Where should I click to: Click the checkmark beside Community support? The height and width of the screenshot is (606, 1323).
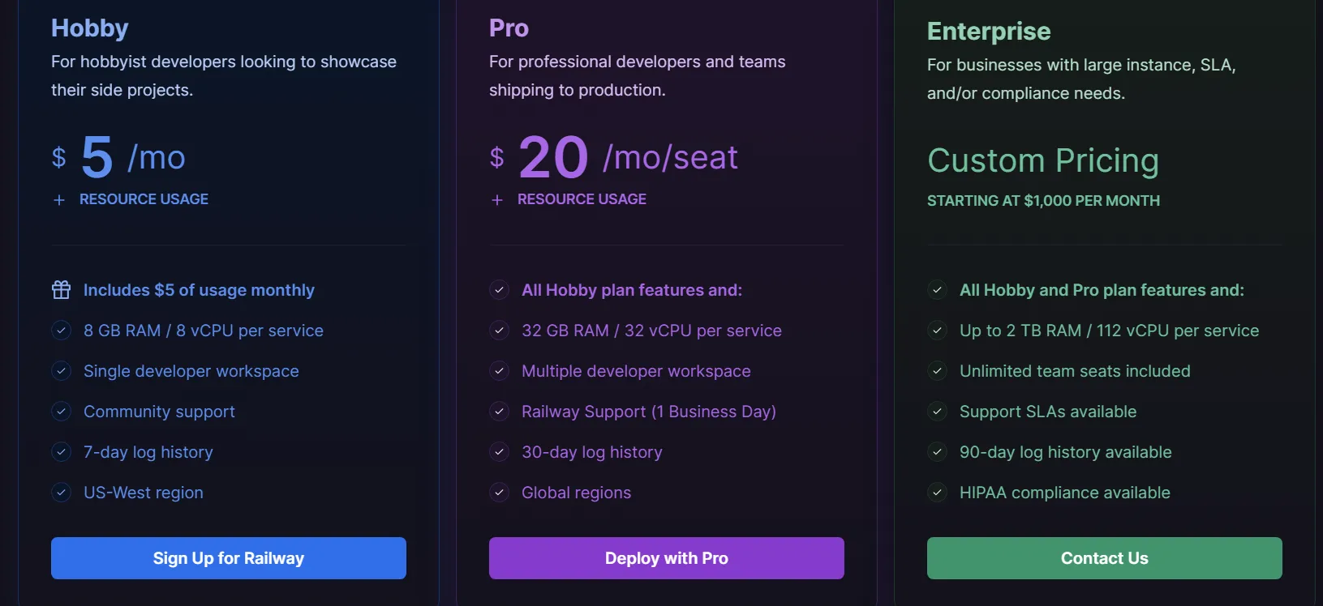[x=62, y=412]
